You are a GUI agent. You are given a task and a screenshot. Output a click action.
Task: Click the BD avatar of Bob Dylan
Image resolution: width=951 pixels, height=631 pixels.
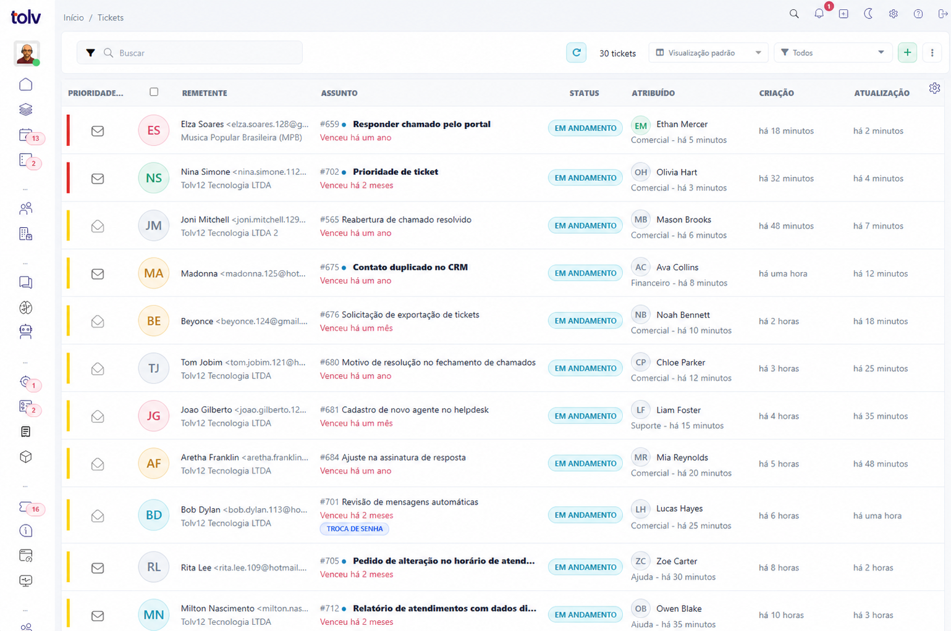(x=153, y=515)
